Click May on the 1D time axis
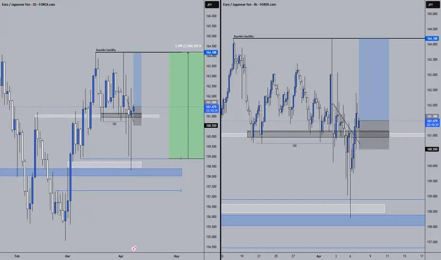The width and height of the screenshot is (441, 260). [x=176, y=256]
